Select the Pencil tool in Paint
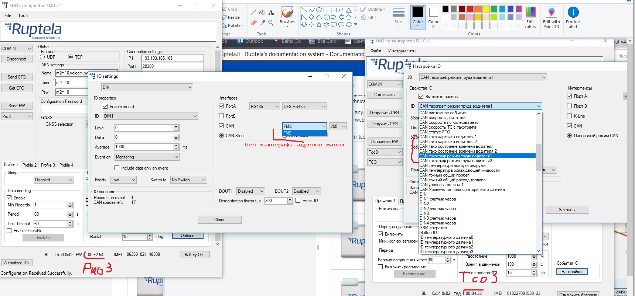Screen dimensions: 635x296 [x=253, y=13]
